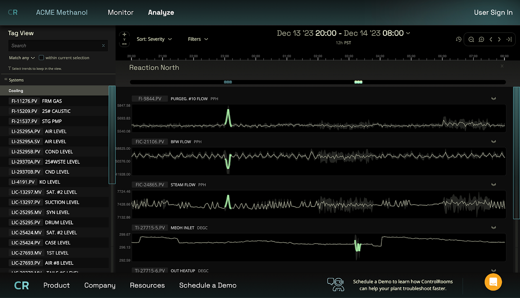Collapse the Systems list with double chevron
This screenshot has width=520, height=298.
click(6, 79)
